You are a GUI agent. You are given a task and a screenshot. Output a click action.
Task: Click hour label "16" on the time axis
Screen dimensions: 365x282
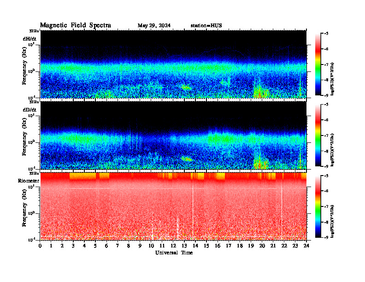[x=218, y=246]
